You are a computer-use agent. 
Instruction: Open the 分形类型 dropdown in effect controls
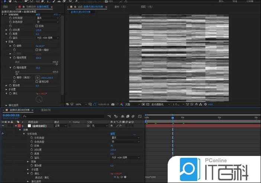(47, 18)
